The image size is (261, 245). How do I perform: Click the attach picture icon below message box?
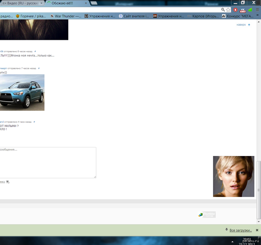7,182
